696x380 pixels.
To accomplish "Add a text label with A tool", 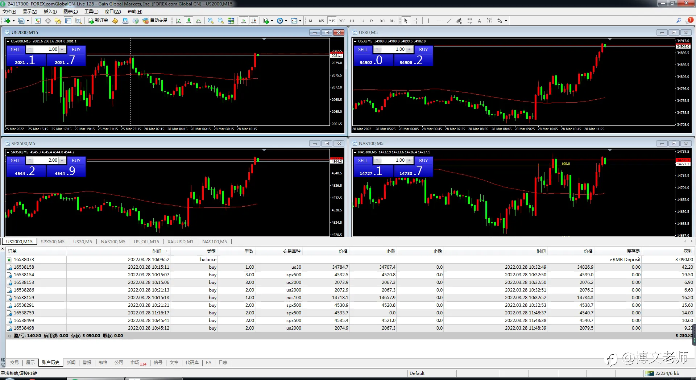I will click(x=479, y=21).
